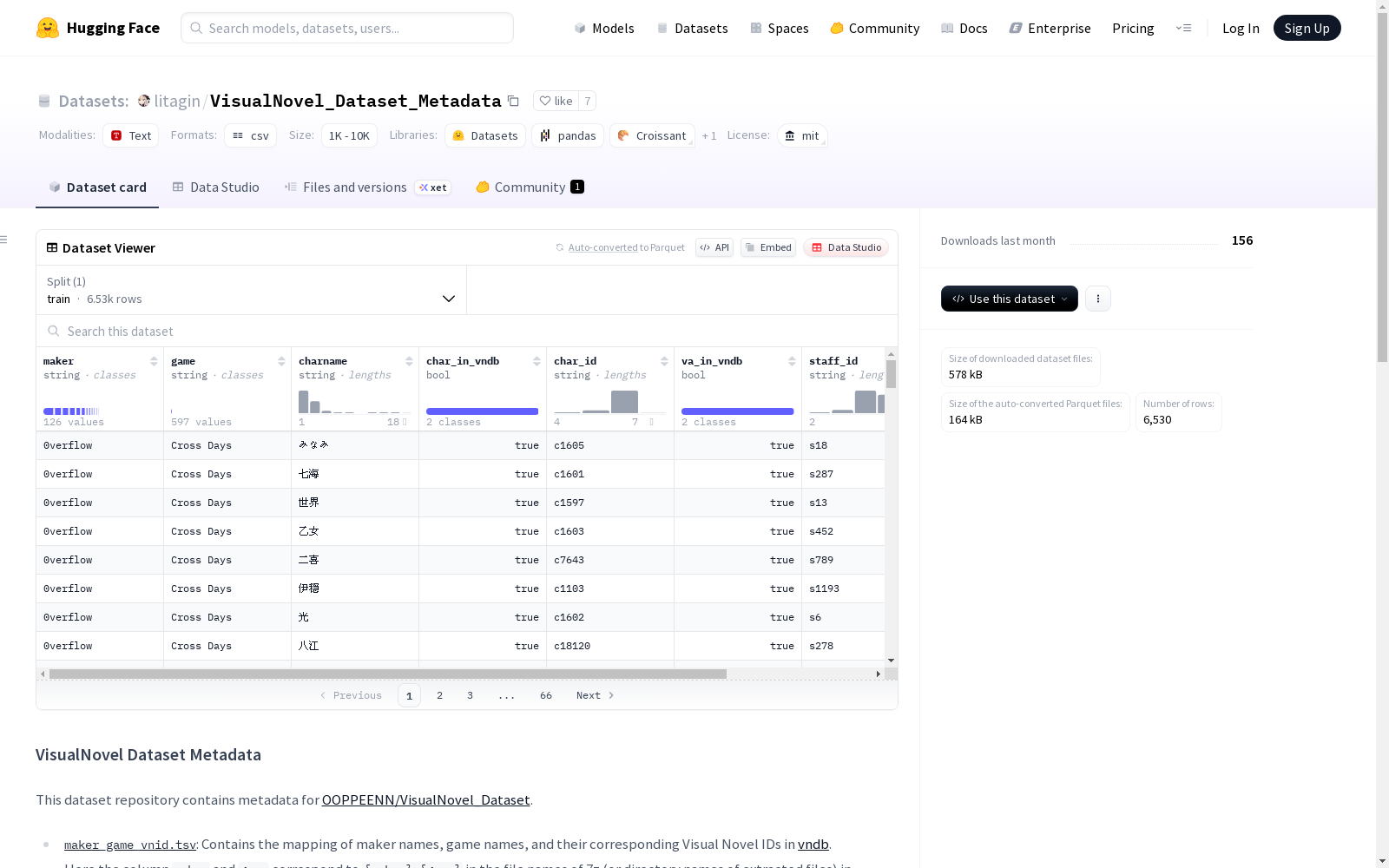Open the maker_game_vnid.tsv link

click(130, 844)
